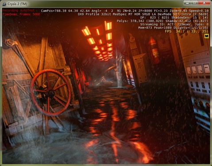Click the yellow M indicator icon
212x166 pixels.
(207, 36)
